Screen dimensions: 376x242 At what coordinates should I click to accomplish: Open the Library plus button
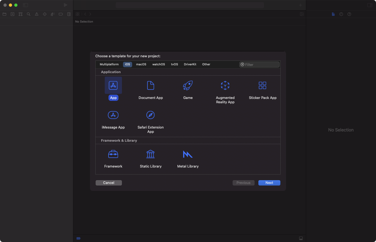tap(301, 5)
